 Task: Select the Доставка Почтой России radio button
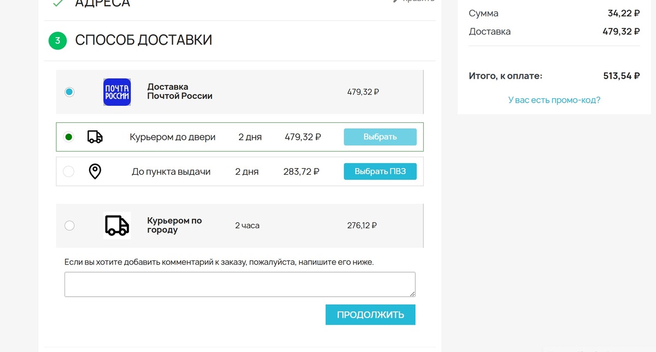tap(69, 92)
